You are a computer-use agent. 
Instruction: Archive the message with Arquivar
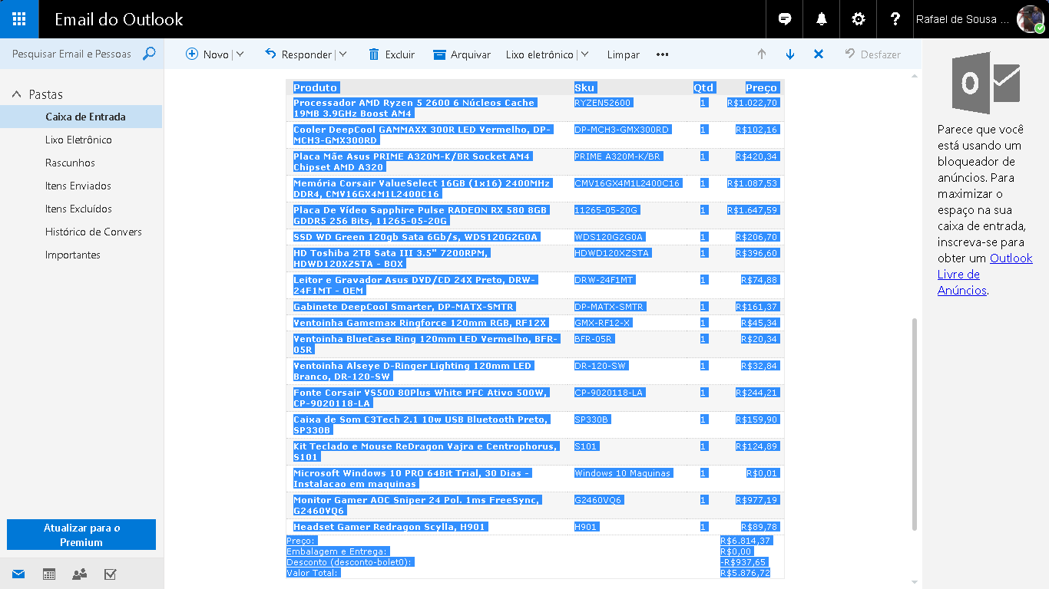click(462, 54)
